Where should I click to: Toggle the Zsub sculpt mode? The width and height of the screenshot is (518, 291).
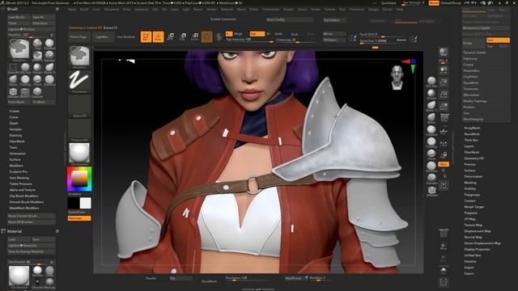tap(295, 34)
